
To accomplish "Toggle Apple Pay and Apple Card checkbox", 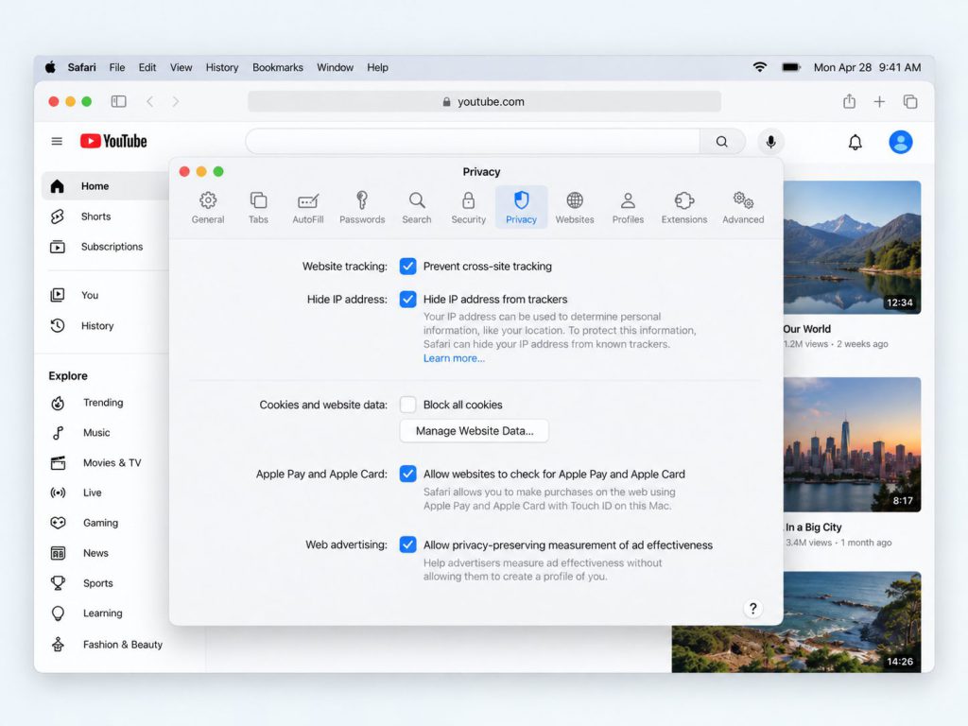I will (x=407, y=474).
